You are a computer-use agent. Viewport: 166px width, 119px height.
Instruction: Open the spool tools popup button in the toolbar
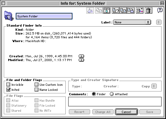pos(140,10)
